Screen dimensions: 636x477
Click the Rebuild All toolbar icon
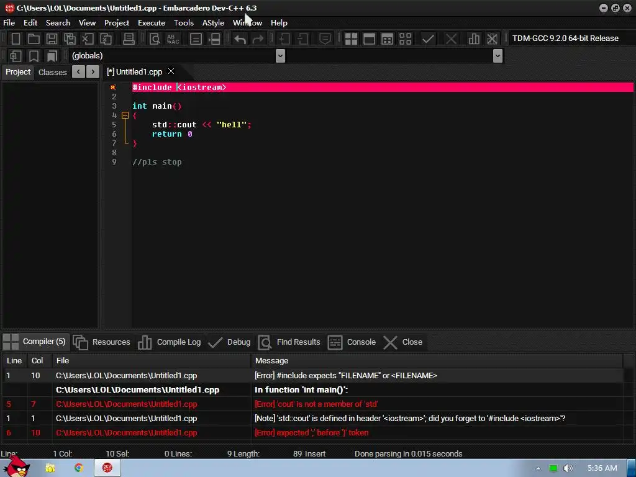(x=405, y=39)
